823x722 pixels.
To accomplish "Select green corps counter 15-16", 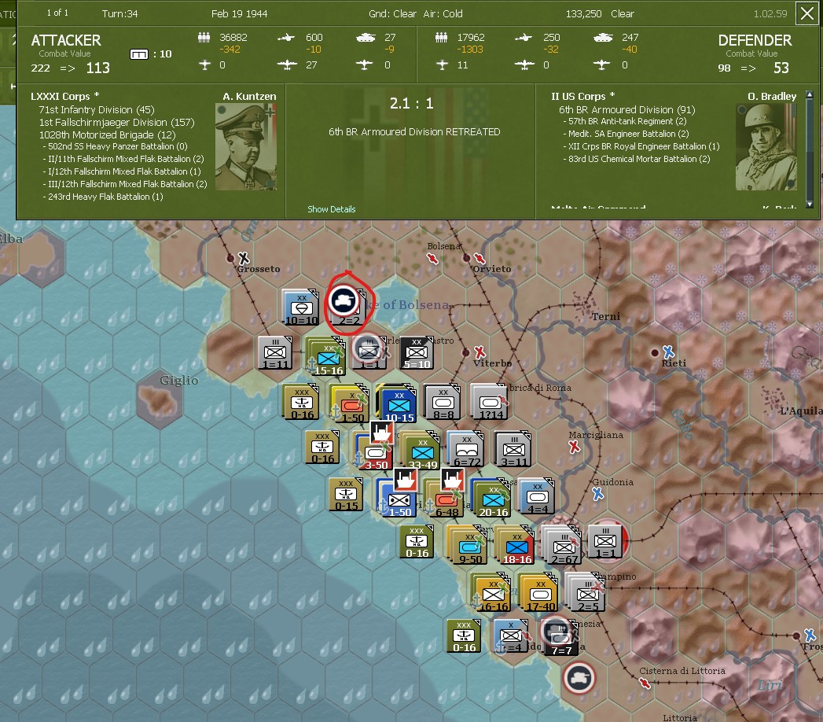I will point(325,357).
